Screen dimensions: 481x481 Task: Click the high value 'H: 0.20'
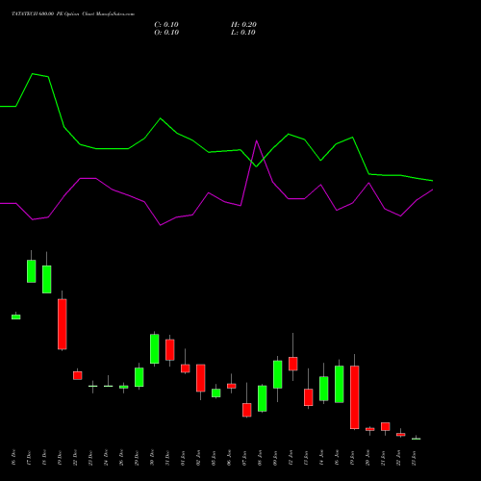[243, 25]
